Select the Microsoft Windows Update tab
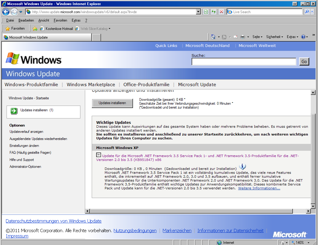 pos(47,37)
